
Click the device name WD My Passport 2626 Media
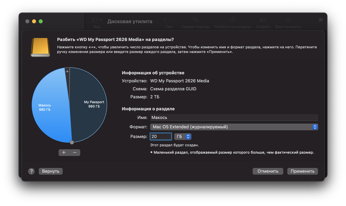coord(180,81)
